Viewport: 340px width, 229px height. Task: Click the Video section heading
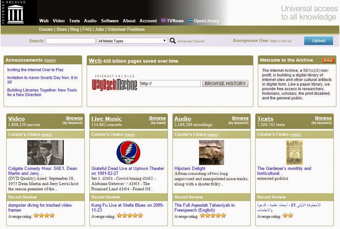pos(16,119)
